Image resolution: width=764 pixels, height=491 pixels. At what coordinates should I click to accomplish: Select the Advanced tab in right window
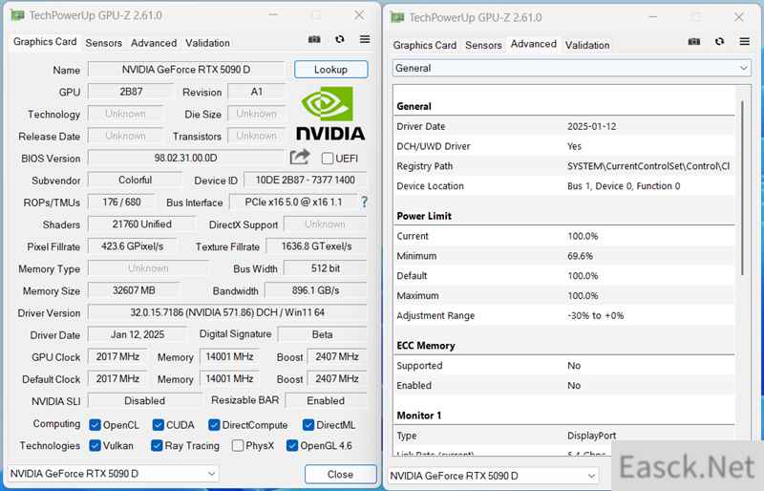534,44
